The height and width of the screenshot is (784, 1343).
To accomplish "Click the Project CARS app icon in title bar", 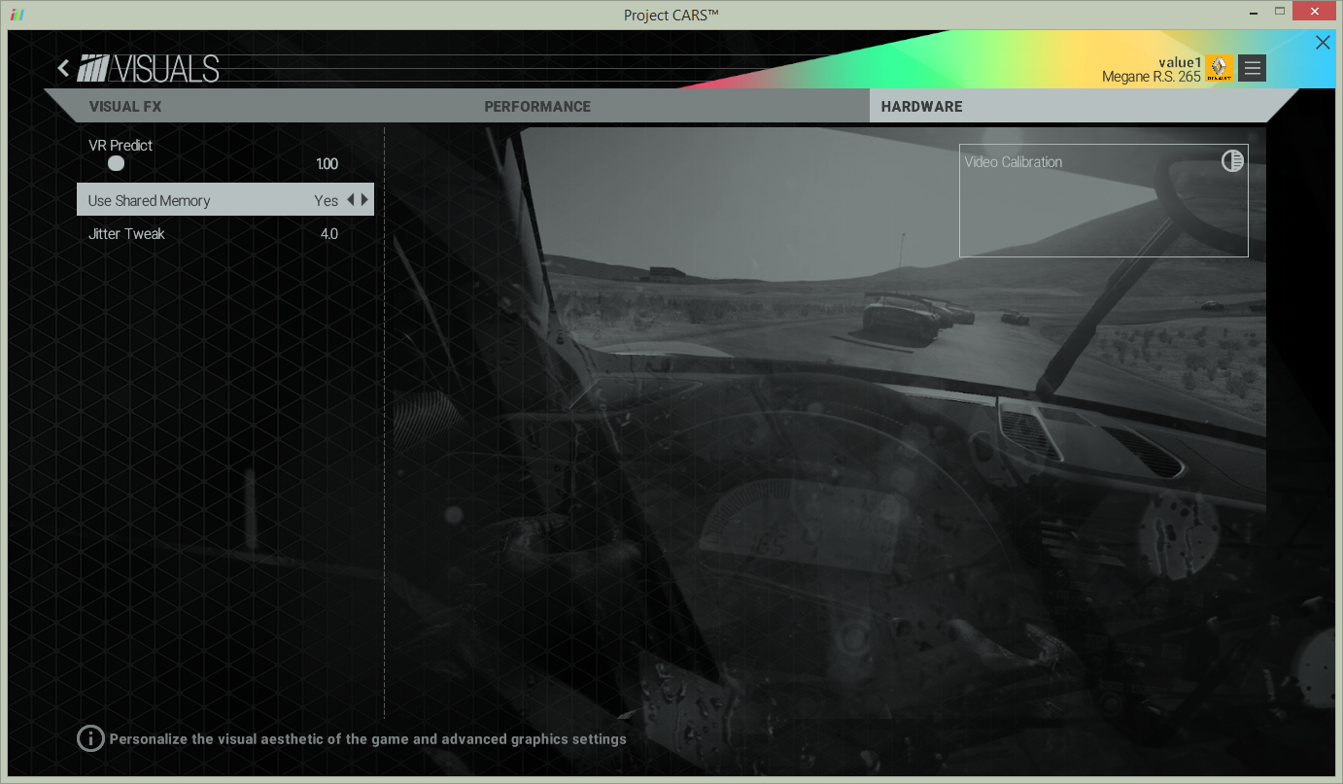I will 17,15.
